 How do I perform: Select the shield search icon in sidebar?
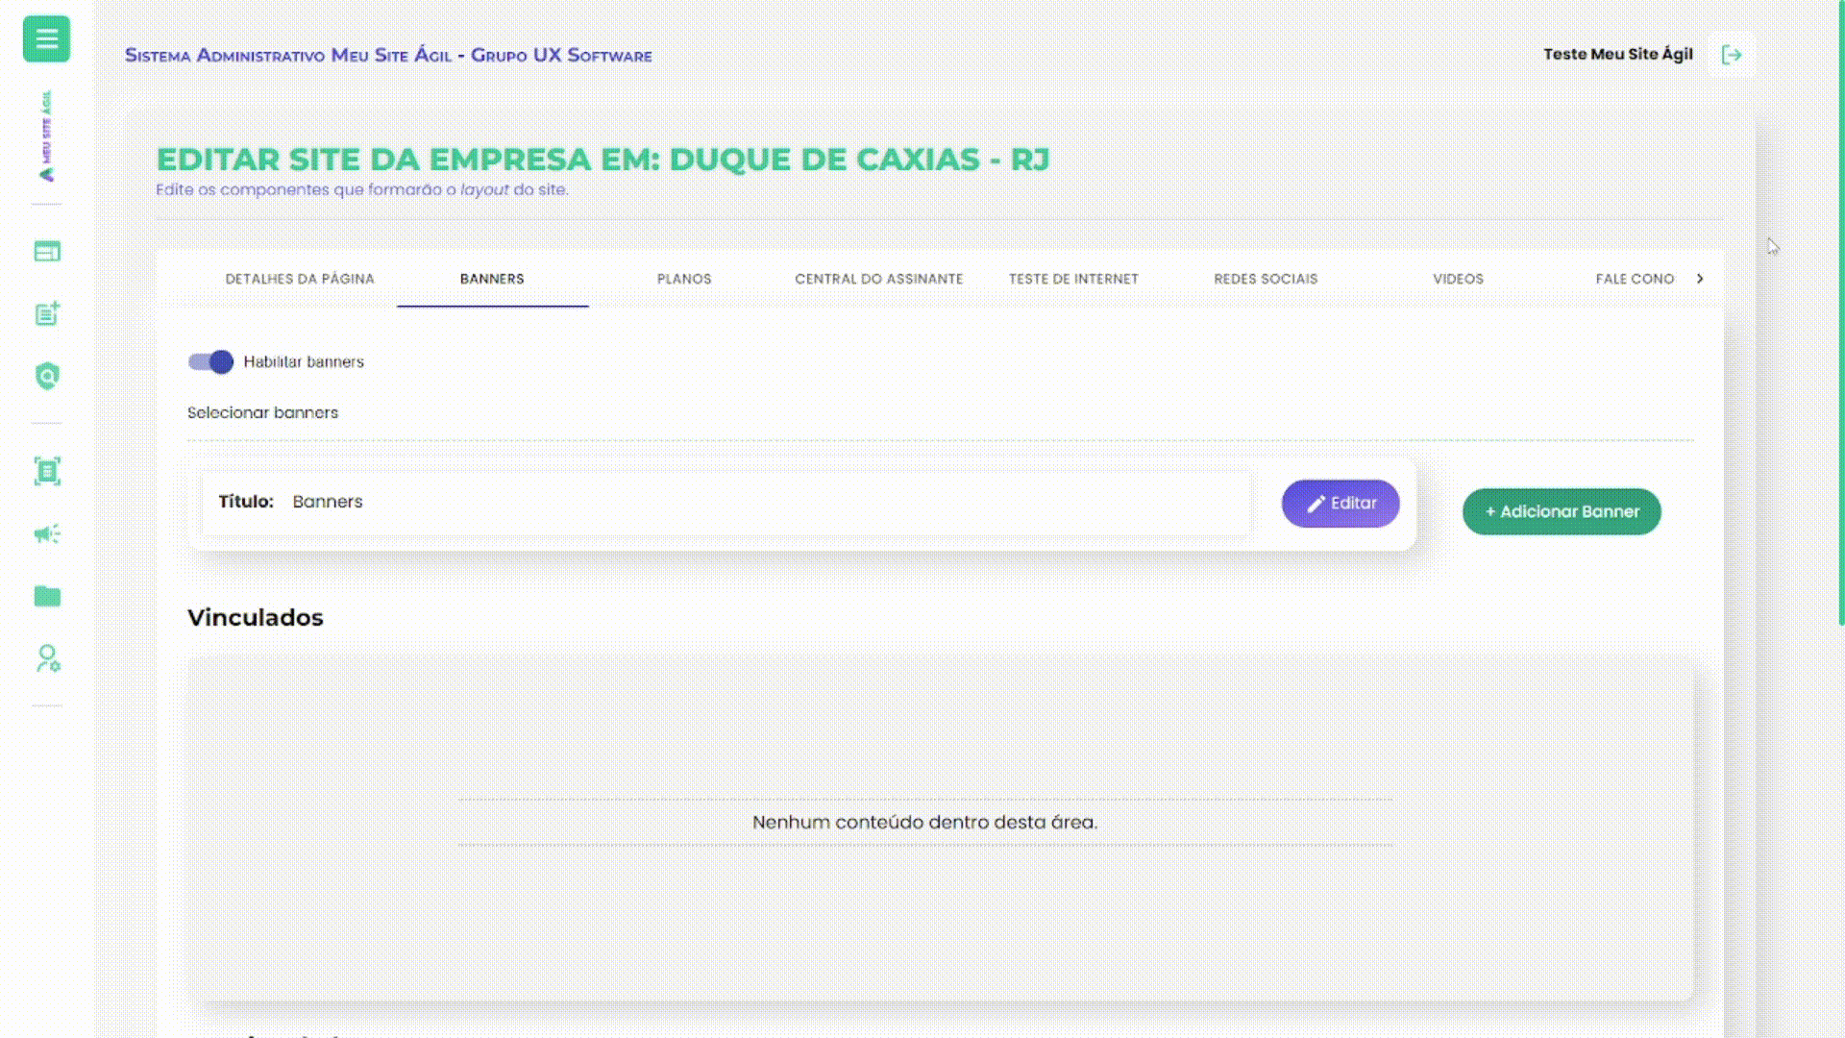tap(45, 376)
